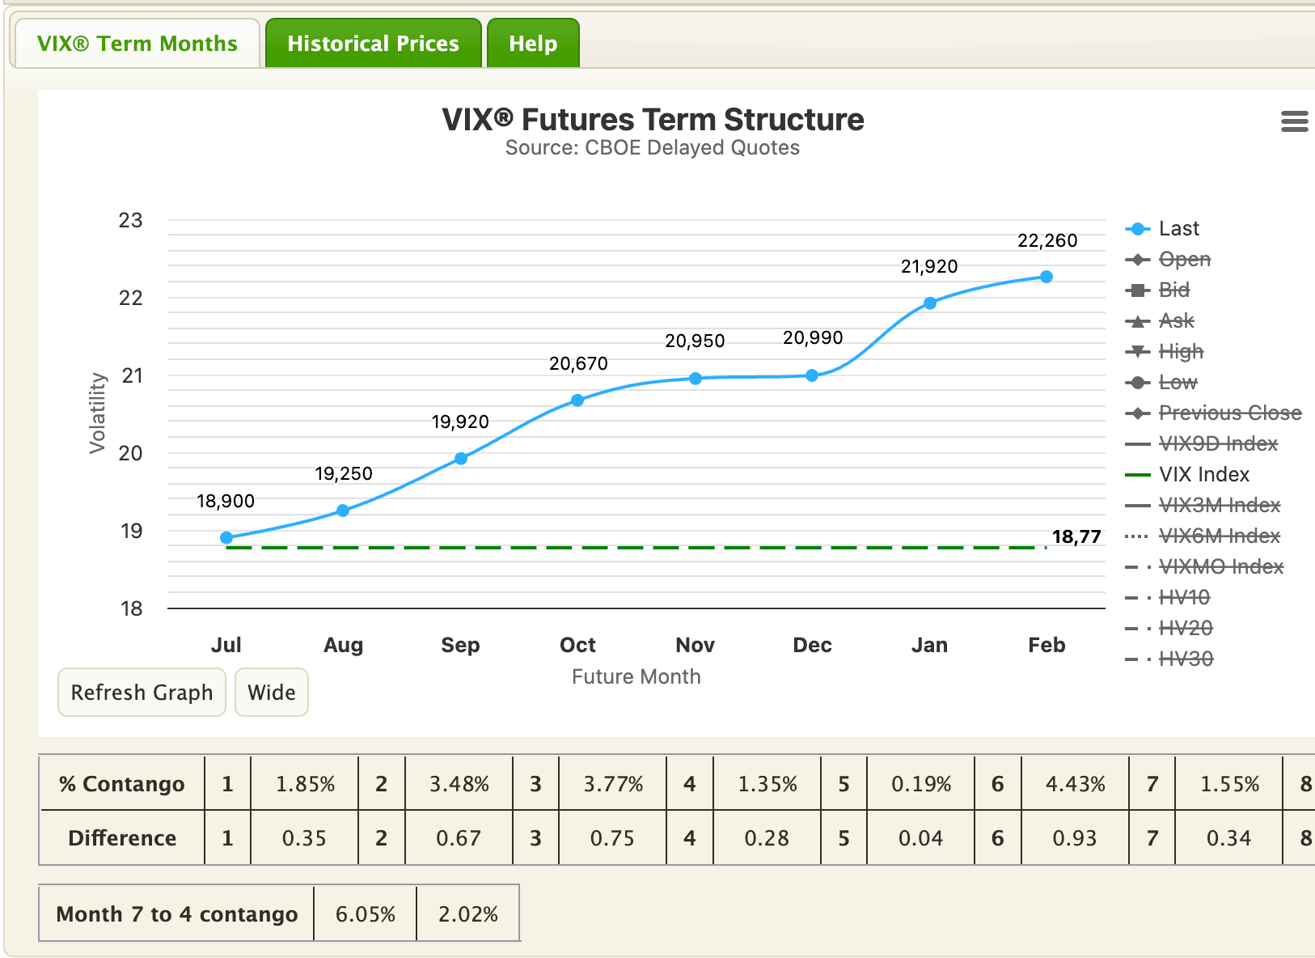This screenshot has height=958, width=1315.
Task: Hide the VIX Index line series
Action: point(1204,475)
